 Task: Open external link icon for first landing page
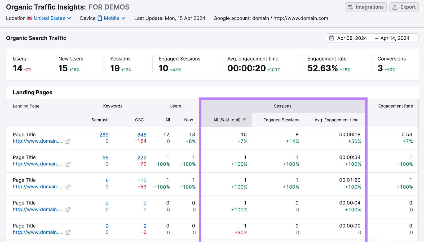tap(68, 141)
